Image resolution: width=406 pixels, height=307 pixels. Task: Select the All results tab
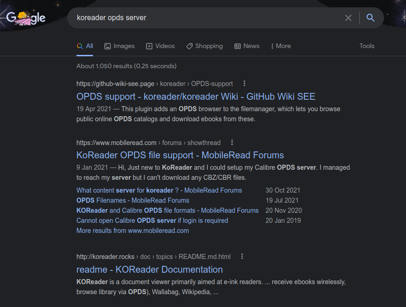click(85, 46)
